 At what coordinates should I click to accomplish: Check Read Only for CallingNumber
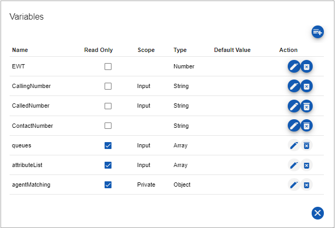(108, 86)
